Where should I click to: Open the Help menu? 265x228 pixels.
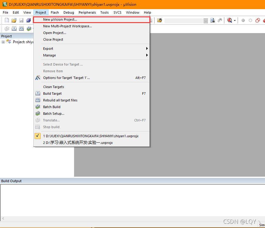(147, 12)
